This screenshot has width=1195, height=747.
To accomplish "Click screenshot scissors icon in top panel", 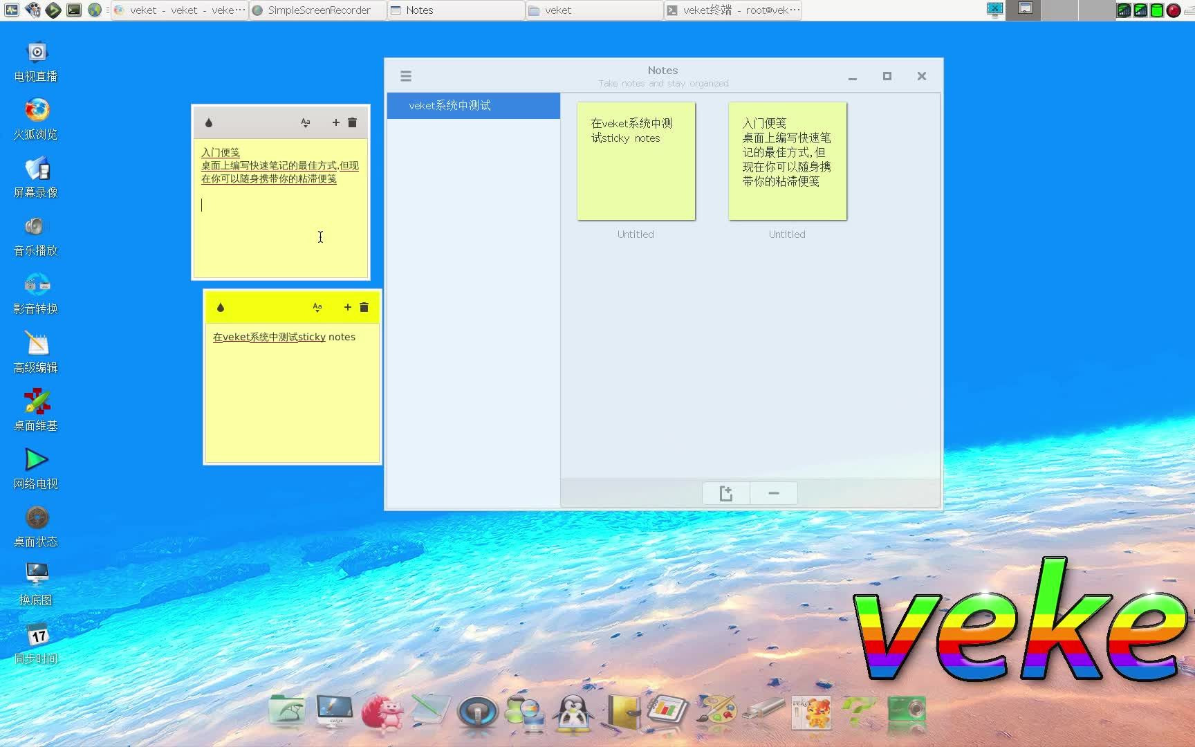I will coord(995,10).
